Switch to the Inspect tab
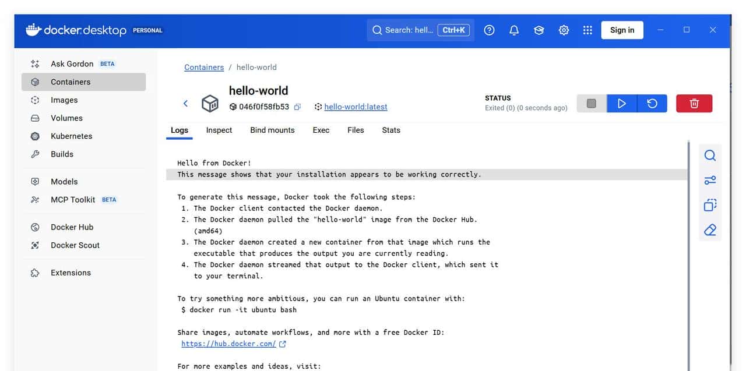Image resolution: width=746 pixels, height=371 pixels. pyautogui.click(x=219, y=130)
